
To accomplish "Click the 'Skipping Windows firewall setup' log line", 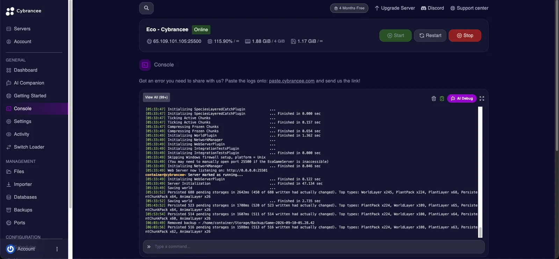I will pyautogui.click(x=205, y=157).
